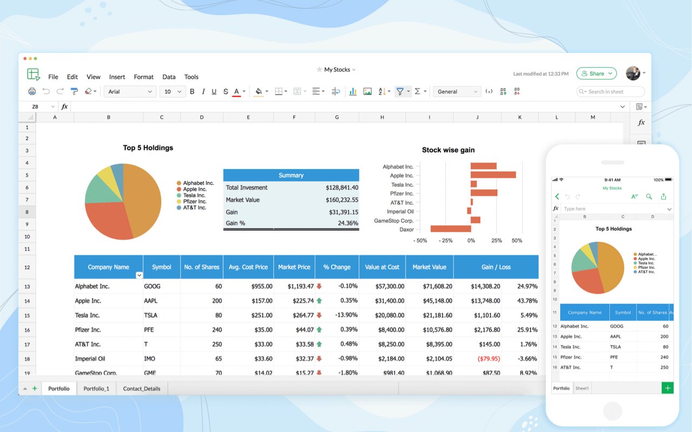This screenshot has height=432, width=692.
Task: Open the fill color paint bucket
Action: tap(258, 92)
